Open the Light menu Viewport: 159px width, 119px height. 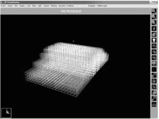pyautogui.click(x=40, y=6)
